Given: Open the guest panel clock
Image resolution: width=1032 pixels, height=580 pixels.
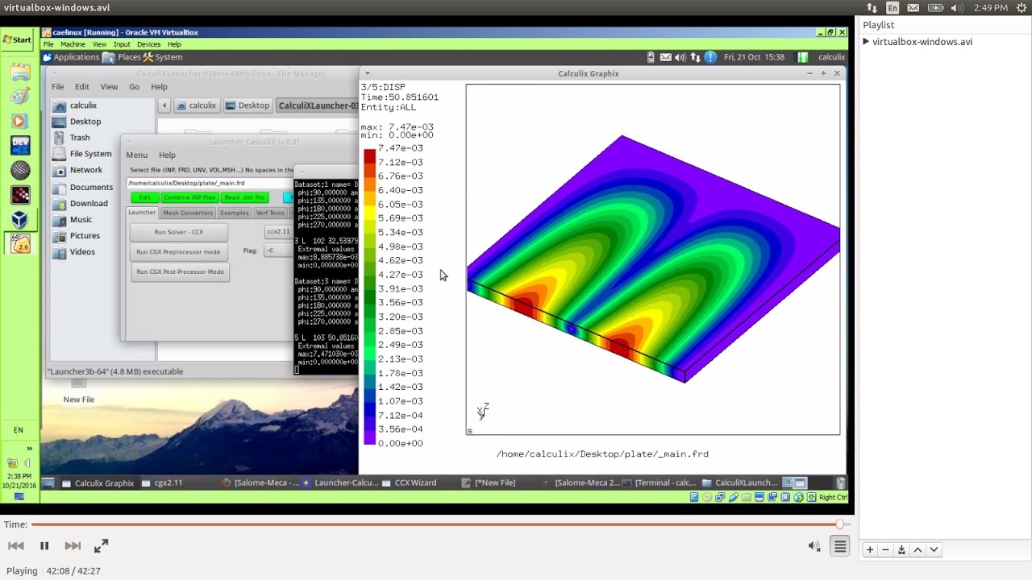Looking at the screenshot, I should pyautogui.click(x=754, y=57).
